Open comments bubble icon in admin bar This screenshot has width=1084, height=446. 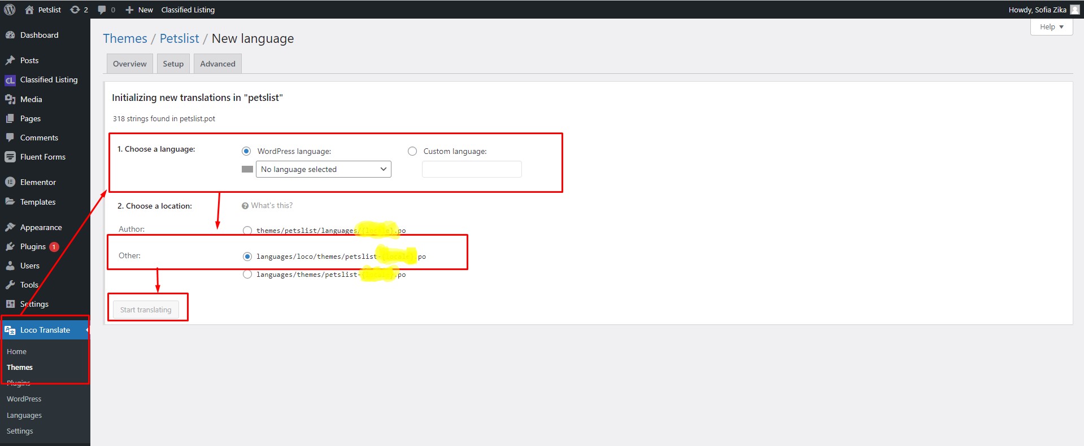pyautogui.click(x=102, y=10)
